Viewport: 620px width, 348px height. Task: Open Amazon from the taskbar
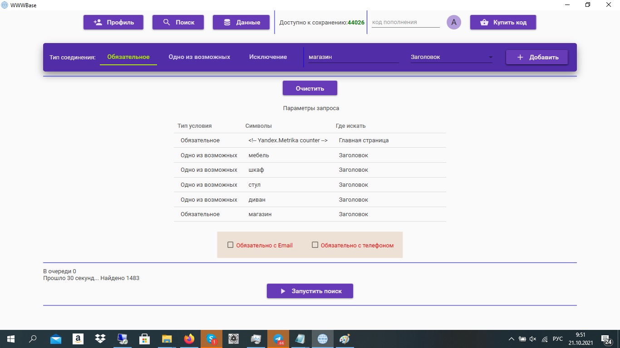click(78, 339)
